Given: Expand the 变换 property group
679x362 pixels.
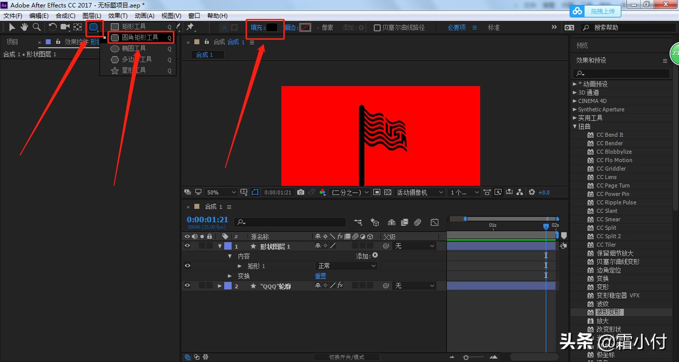Looking at the screenshot, I should point(230,276).
